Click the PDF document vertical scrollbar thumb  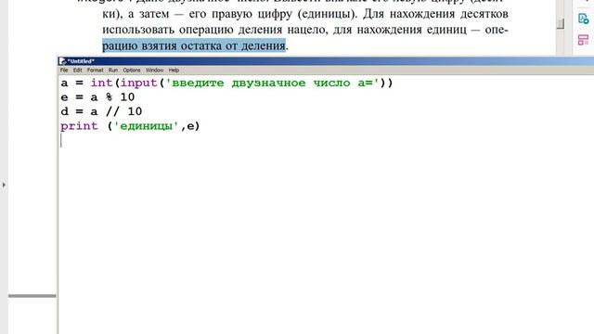coord(561,23)
